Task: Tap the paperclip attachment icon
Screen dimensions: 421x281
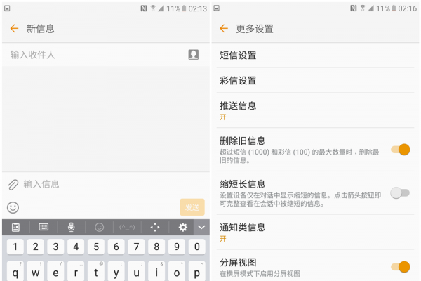Action: [x=13, y=185]
